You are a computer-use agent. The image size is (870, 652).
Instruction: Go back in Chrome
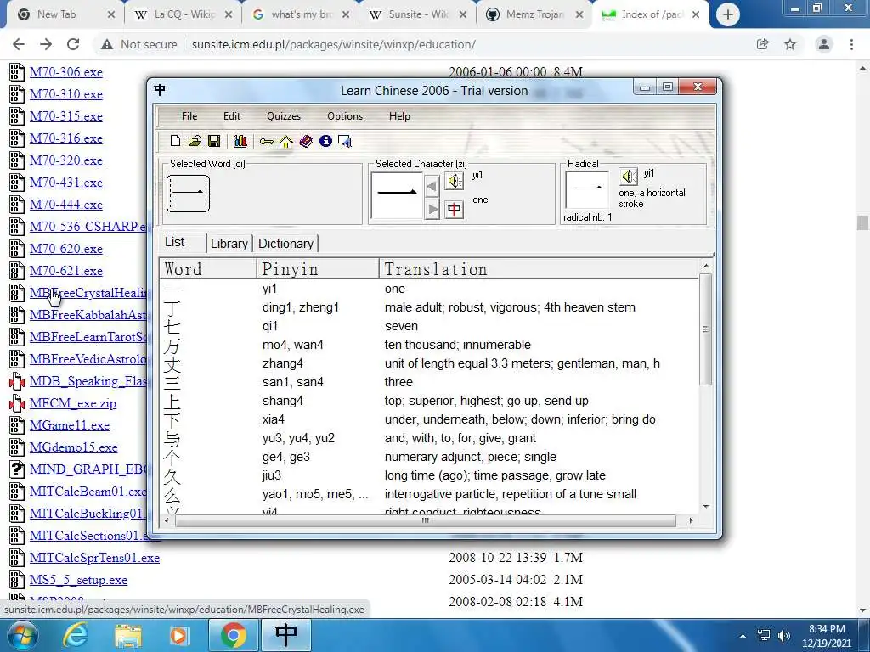point(19,44)
